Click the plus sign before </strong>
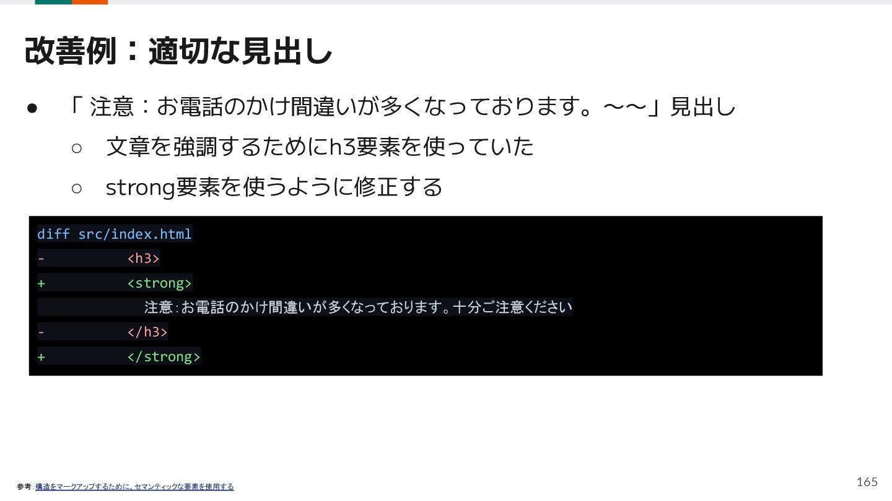This screenshot has height=501, width=892. [x=42, y=357]
